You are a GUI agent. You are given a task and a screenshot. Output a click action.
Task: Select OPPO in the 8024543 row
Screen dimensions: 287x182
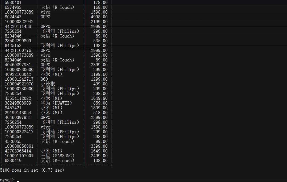(x=45, y=17)
